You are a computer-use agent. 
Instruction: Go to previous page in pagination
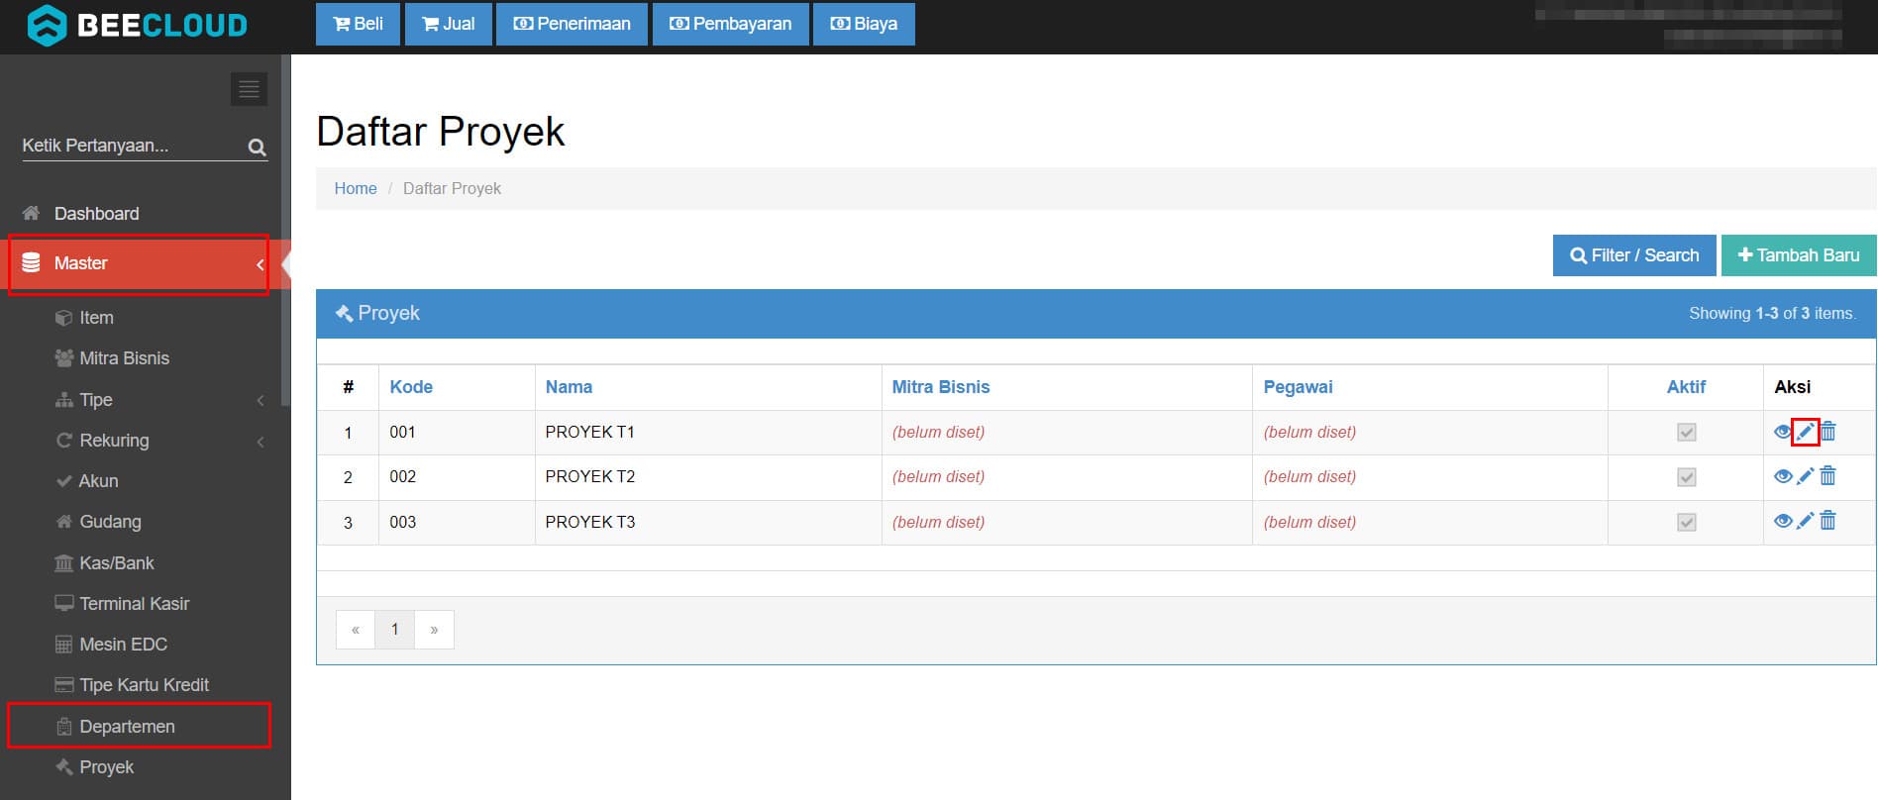tap(356, 630)
